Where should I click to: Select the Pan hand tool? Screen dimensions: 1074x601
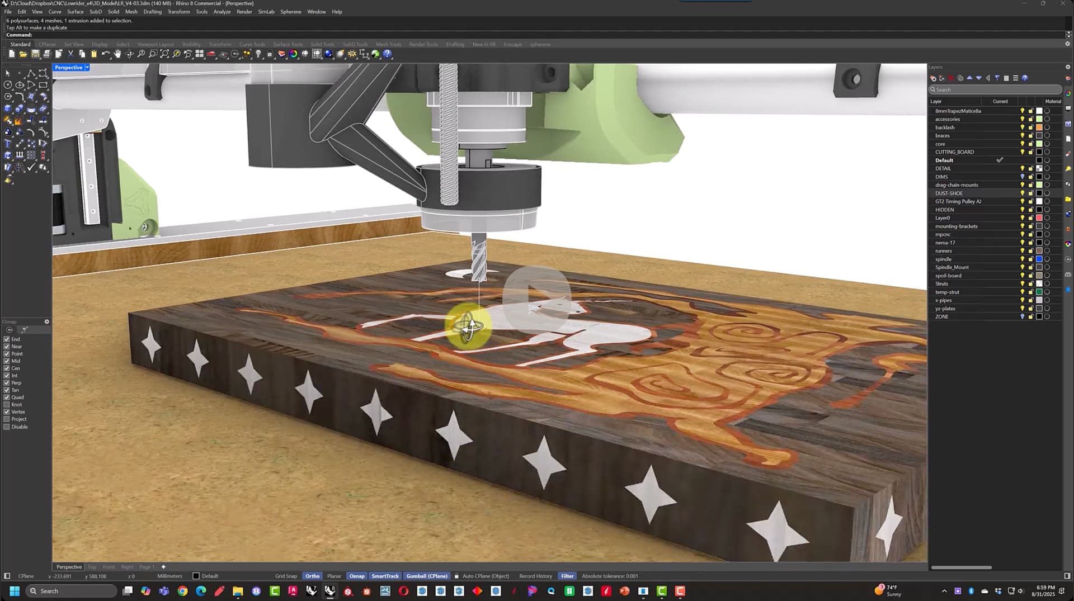point(117,54)
